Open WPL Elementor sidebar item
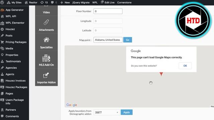The height and width of the screenshot is (120, 214). 14,23
